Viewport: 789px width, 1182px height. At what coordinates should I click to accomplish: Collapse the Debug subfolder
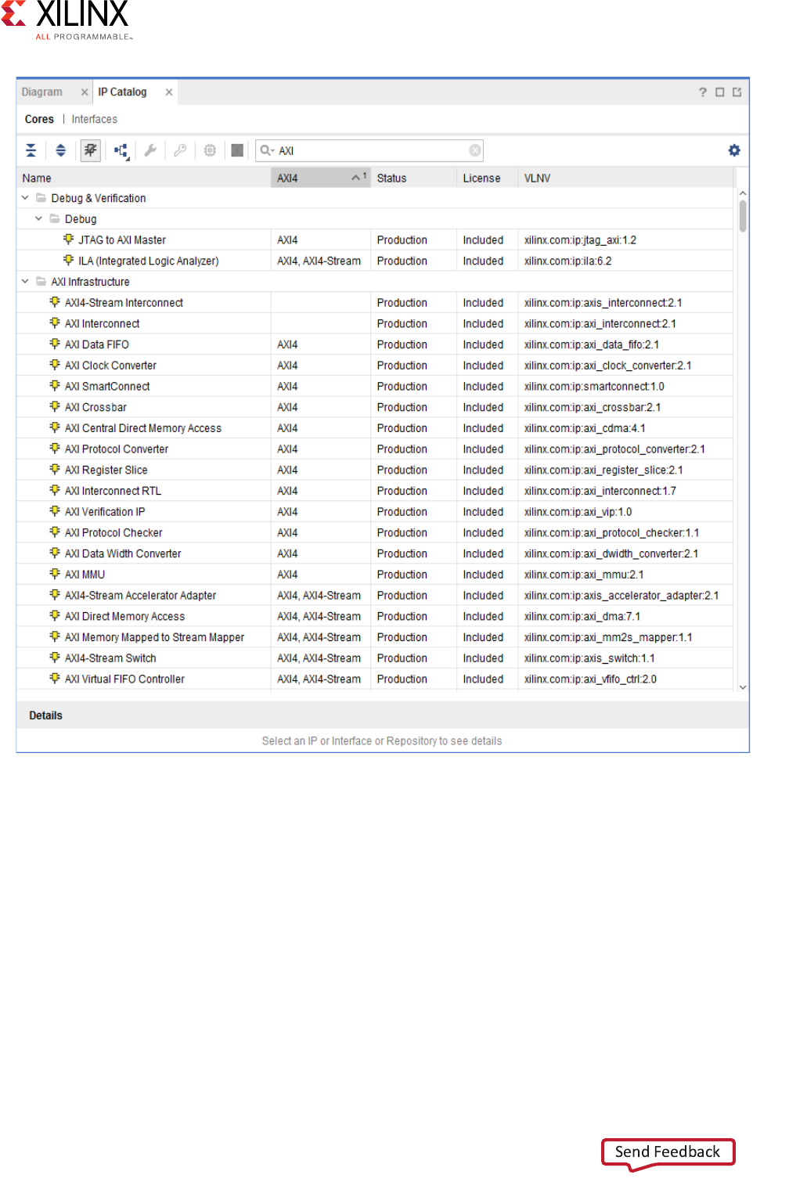pos(38,219)
